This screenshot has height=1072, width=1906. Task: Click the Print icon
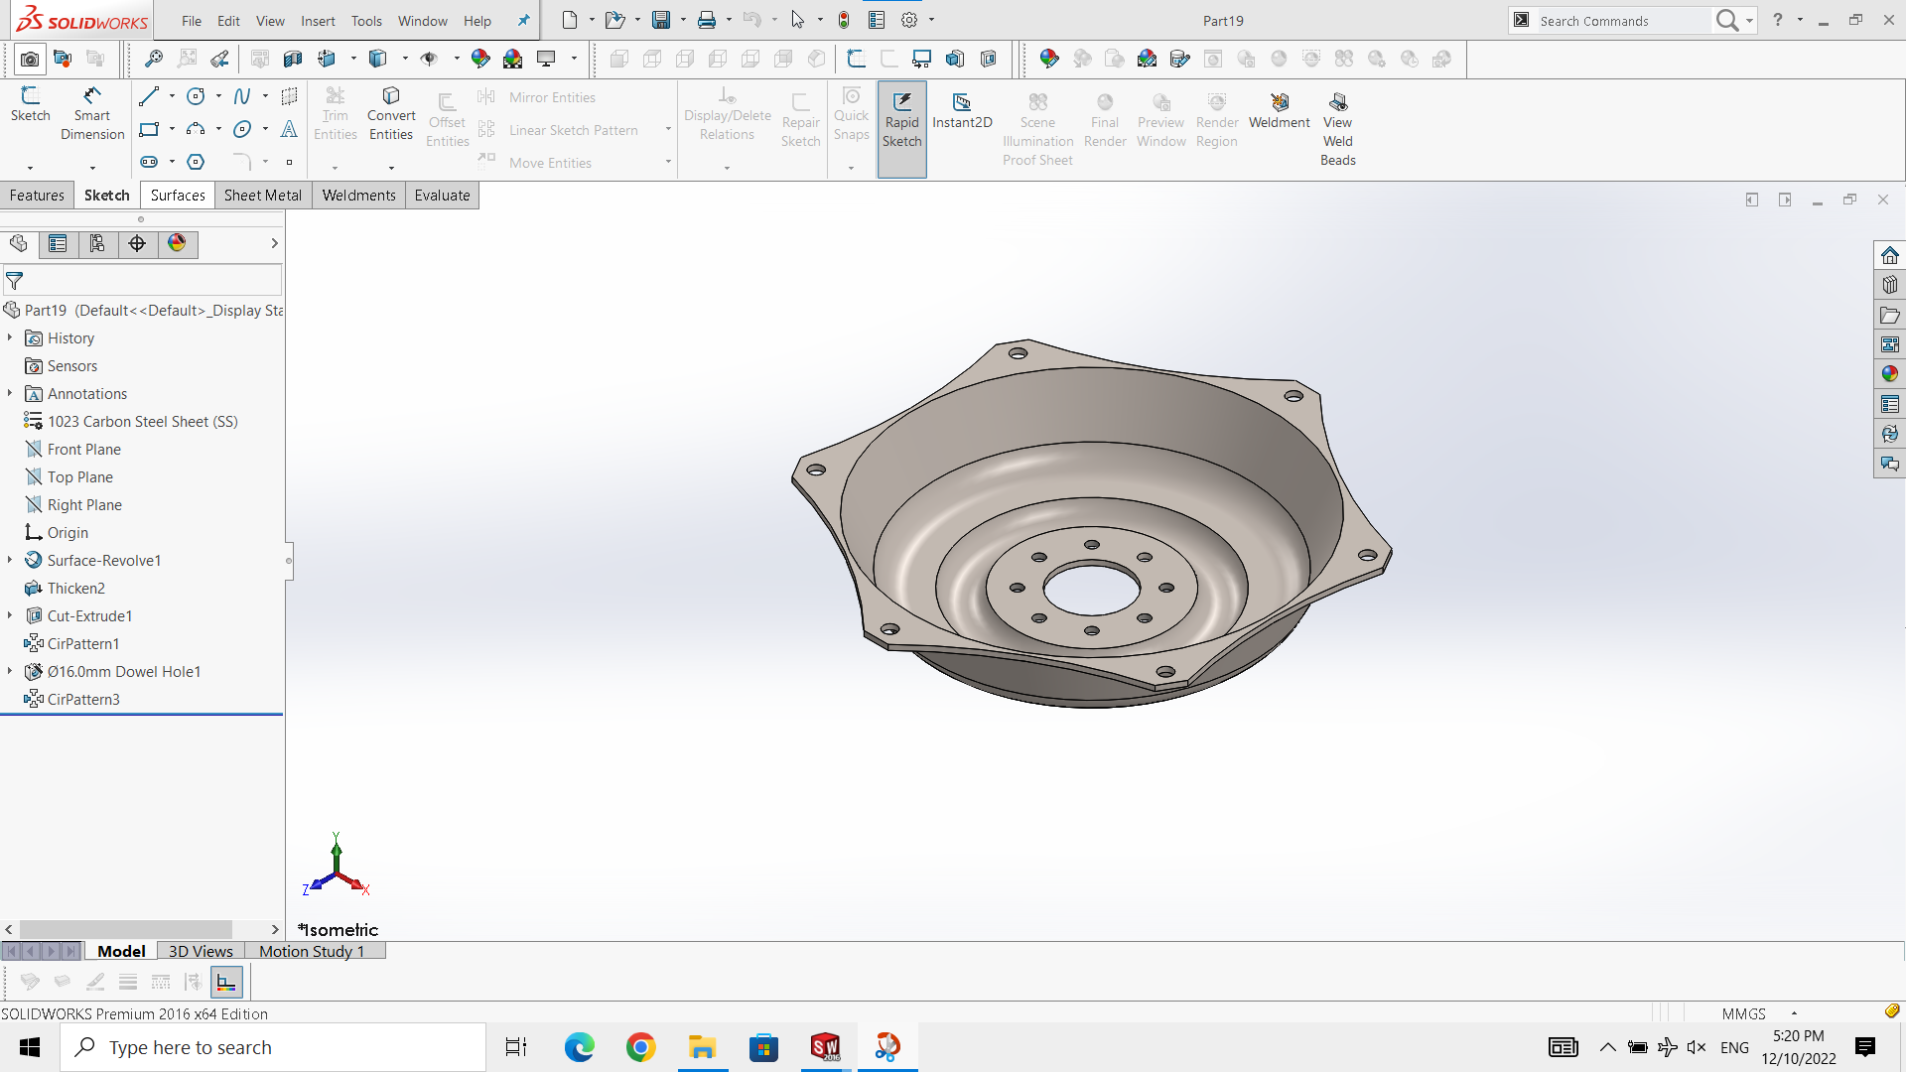(707, 20)
